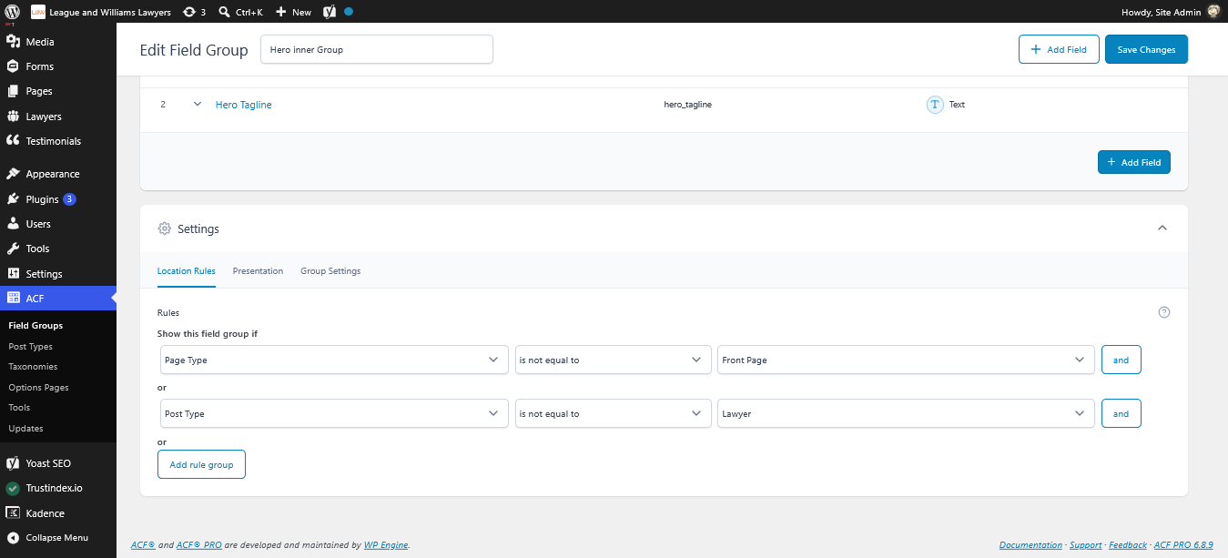The image size is (1228, 558).
Task: Open the updates counter icon
Action: click(x=188, y=12)
